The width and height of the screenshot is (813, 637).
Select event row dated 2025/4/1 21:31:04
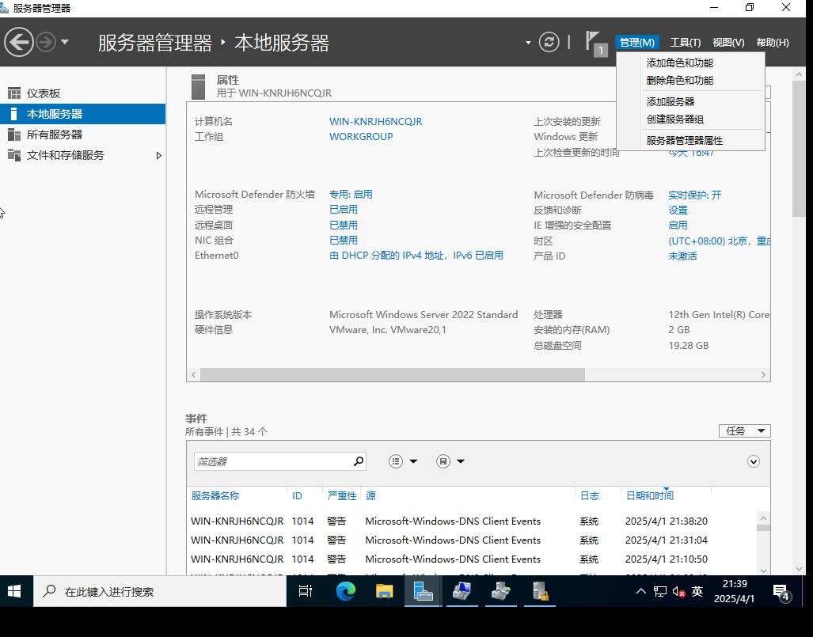click(x=471, y=540)
